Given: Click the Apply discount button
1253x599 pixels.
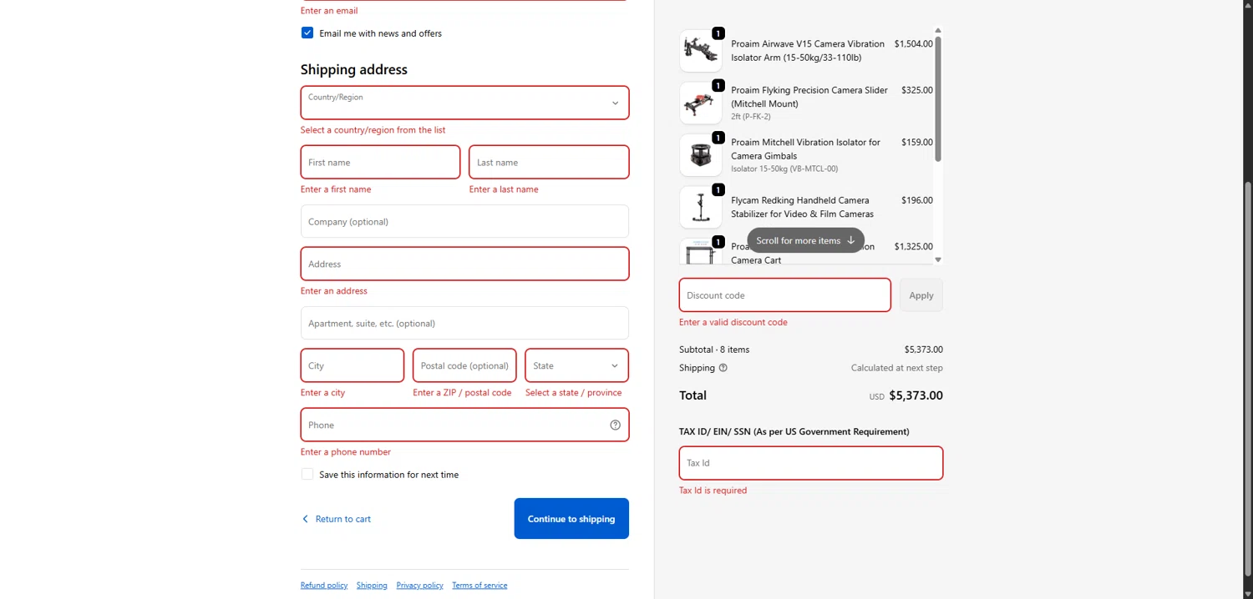Looking at the screenshot, I should [x=921, y=295].
